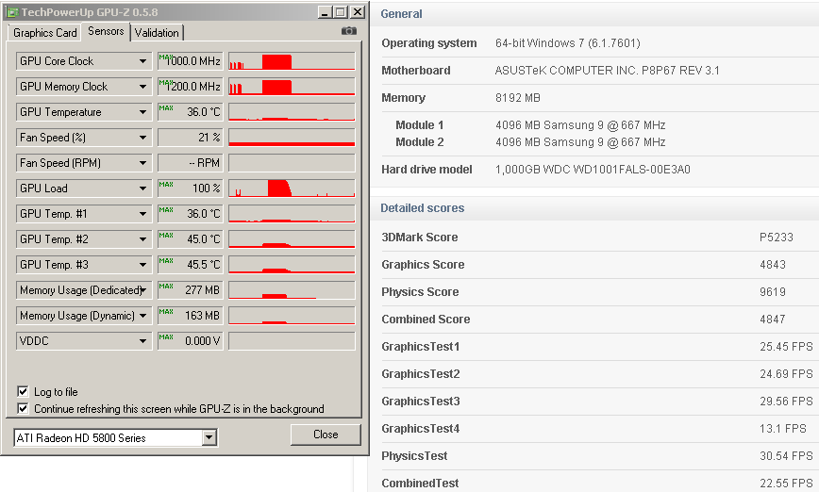Click the GraphicsTest4 13.1 FPS value

point(783,429)
